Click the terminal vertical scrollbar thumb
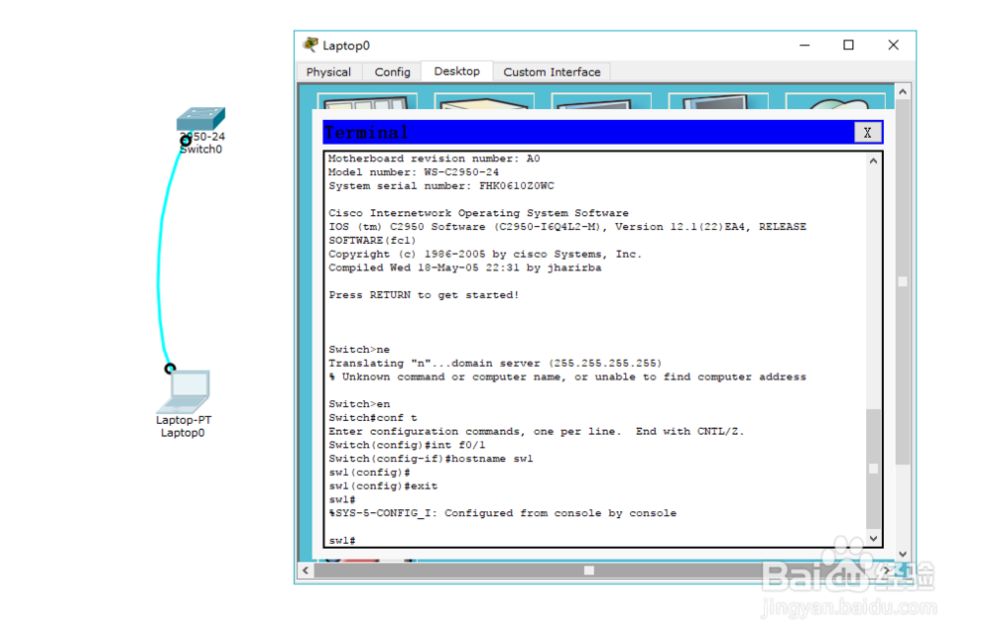This screenshot has width=992, height=642. 873,469
